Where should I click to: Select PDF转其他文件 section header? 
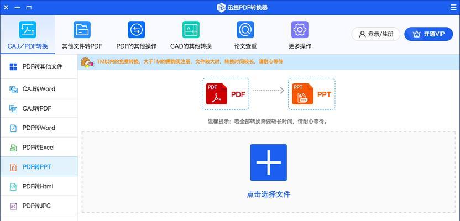[39, 66]
